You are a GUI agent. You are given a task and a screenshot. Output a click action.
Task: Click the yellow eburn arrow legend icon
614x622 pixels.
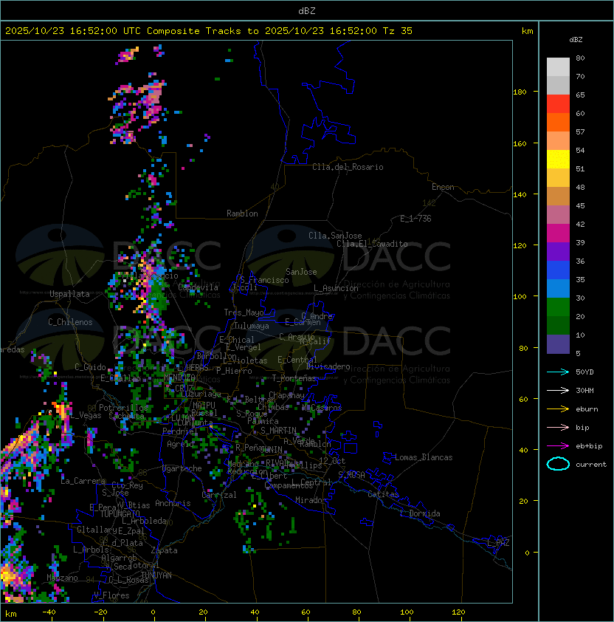[x=558, y=409]
